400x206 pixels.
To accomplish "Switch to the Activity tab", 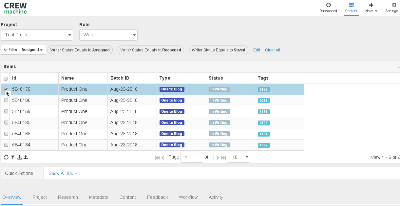I will click(216, 197).
